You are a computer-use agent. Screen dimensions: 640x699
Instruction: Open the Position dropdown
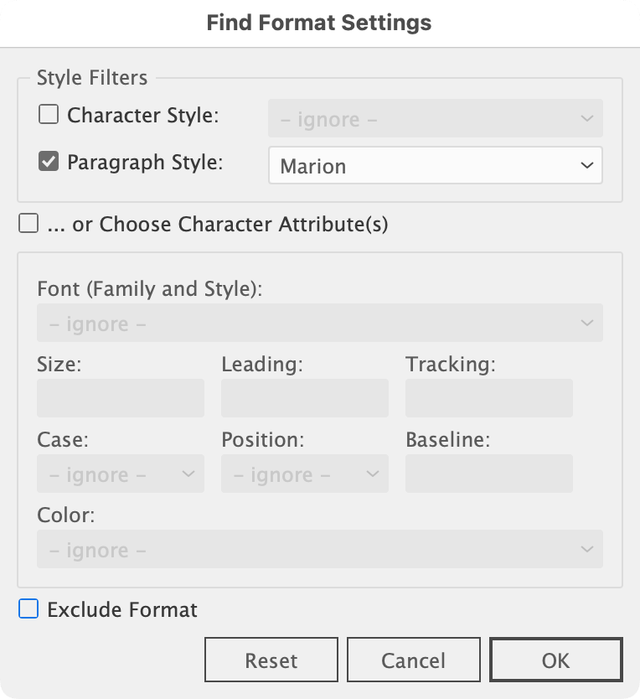(305, 474)
